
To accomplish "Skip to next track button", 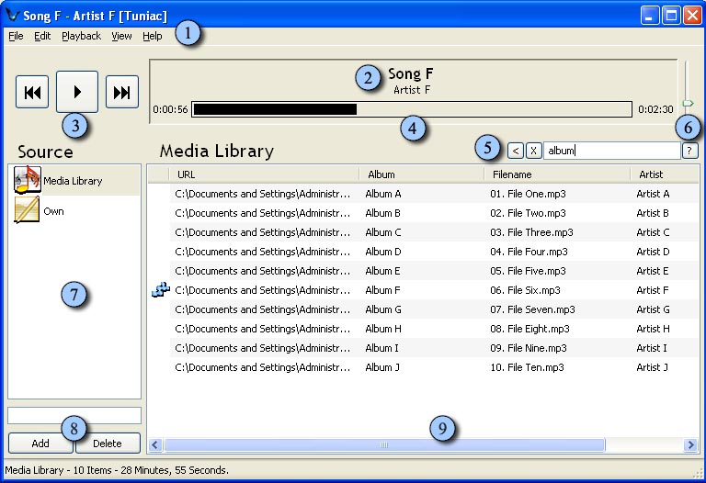I will pos(121,92).
